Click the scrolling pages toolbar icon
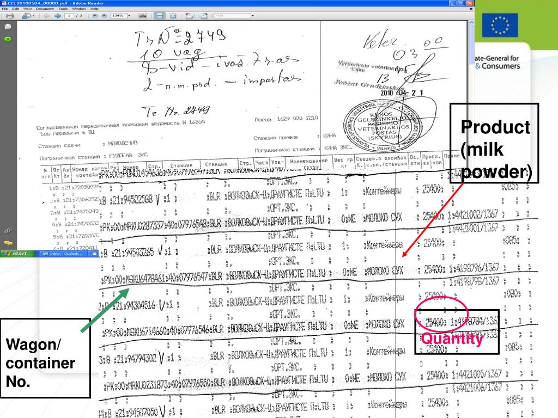The height and width of the screenshot is (418, 558). 143,16
